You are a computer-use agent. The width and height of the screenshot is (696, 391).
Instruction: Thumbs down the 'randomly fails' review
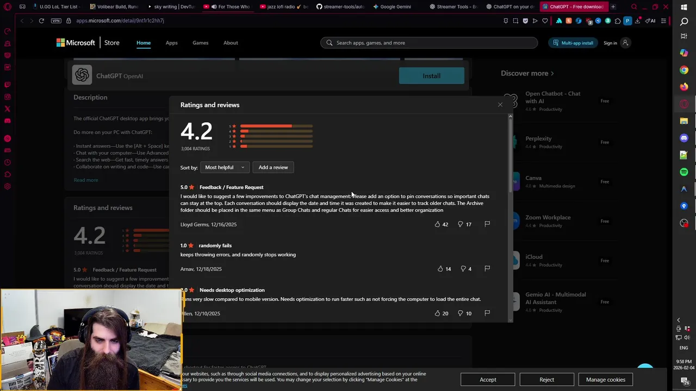click(463, 269)
